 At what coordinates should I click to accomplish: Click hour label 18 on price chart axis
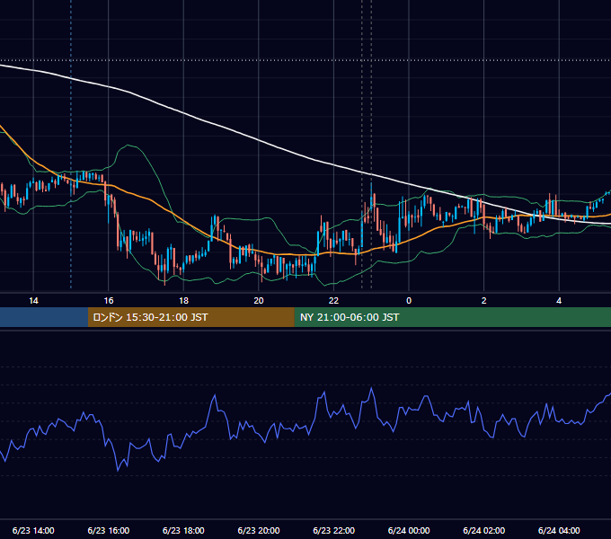coord(183,301)
